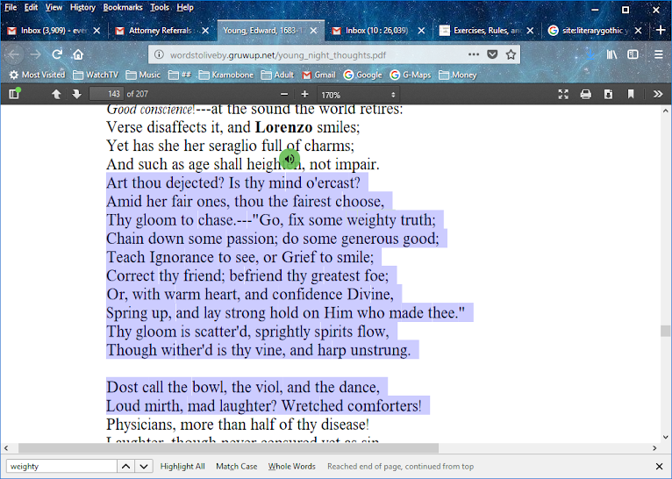Find next match of weighty

144,466
